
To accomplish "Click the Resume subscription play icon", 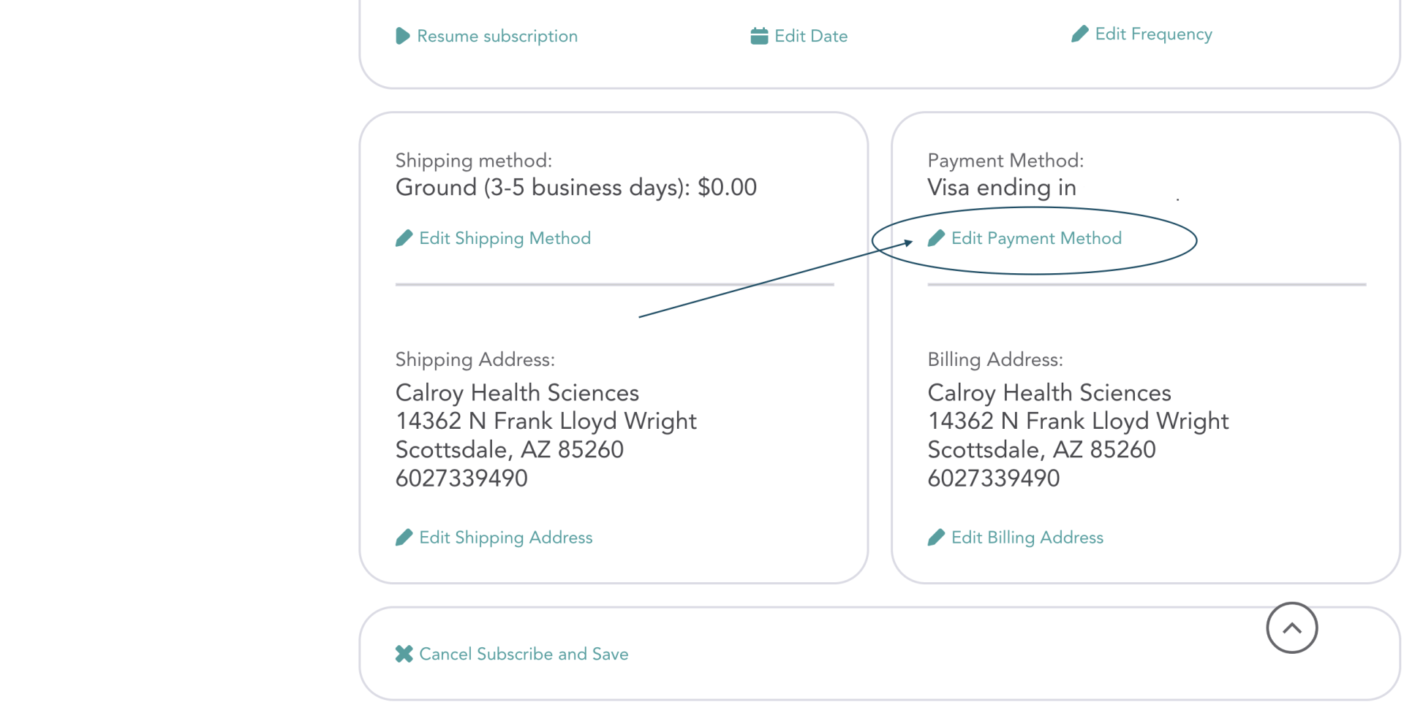I will (402, 36).
